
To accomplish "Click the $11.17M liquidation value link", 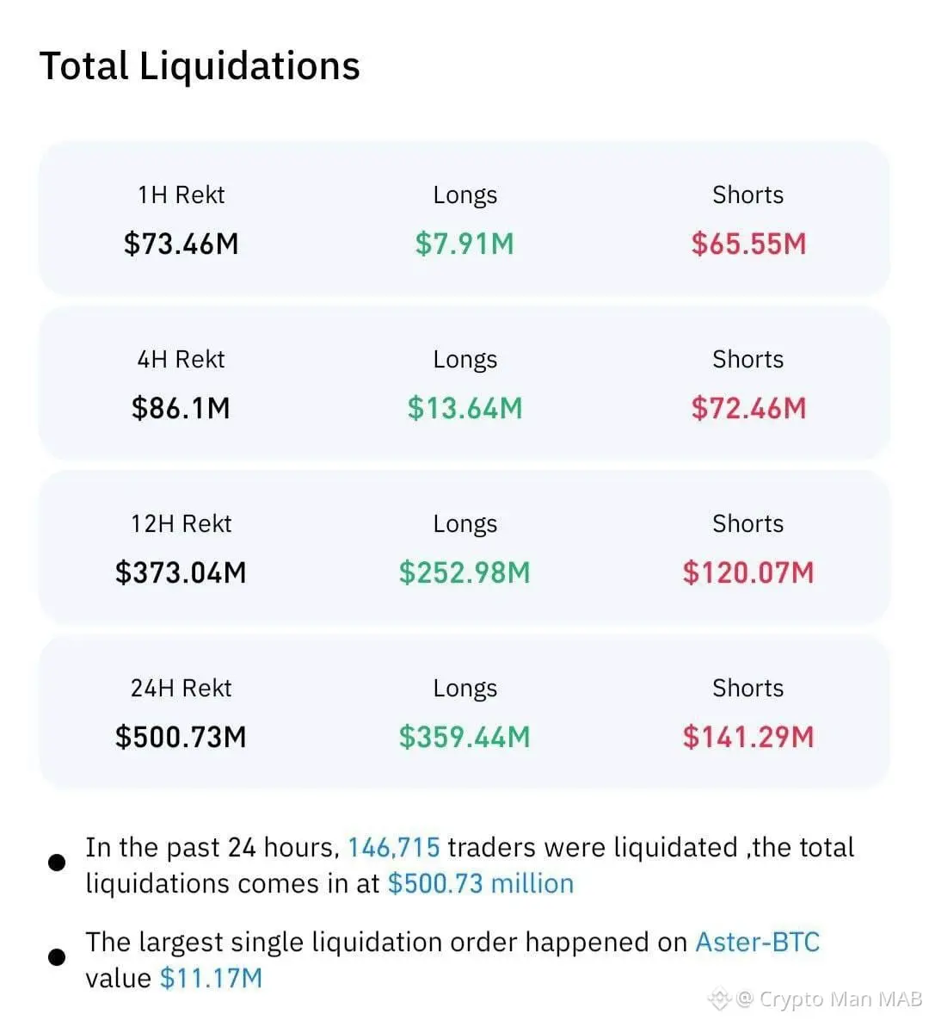I will click(211, 979).
